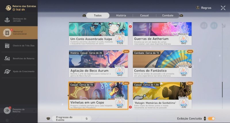Open the Regras rules button
This screenshot has width=230, height=123.
point(204,8)
